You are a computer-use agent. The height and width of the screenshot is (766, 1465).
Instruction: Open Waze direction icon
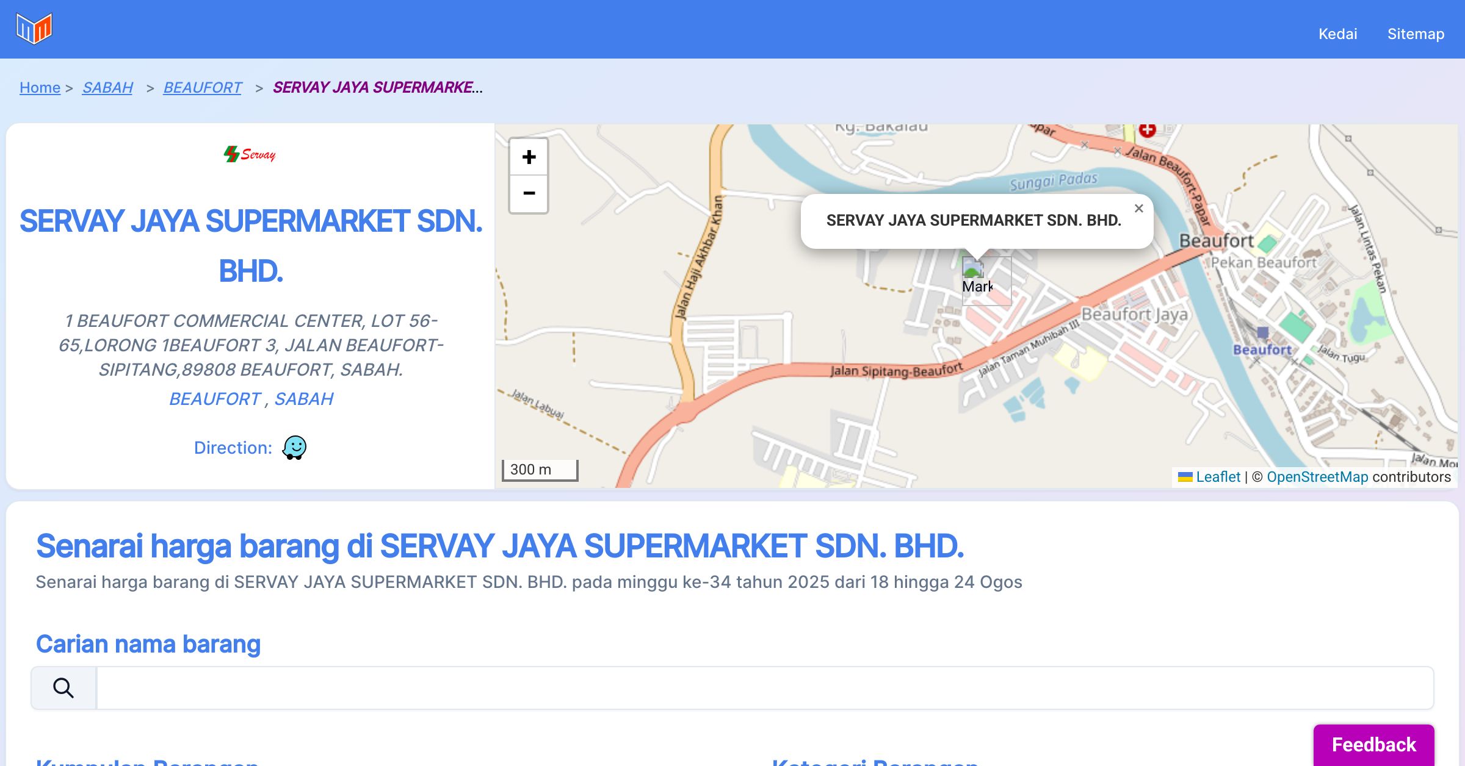tap(294, 448)
